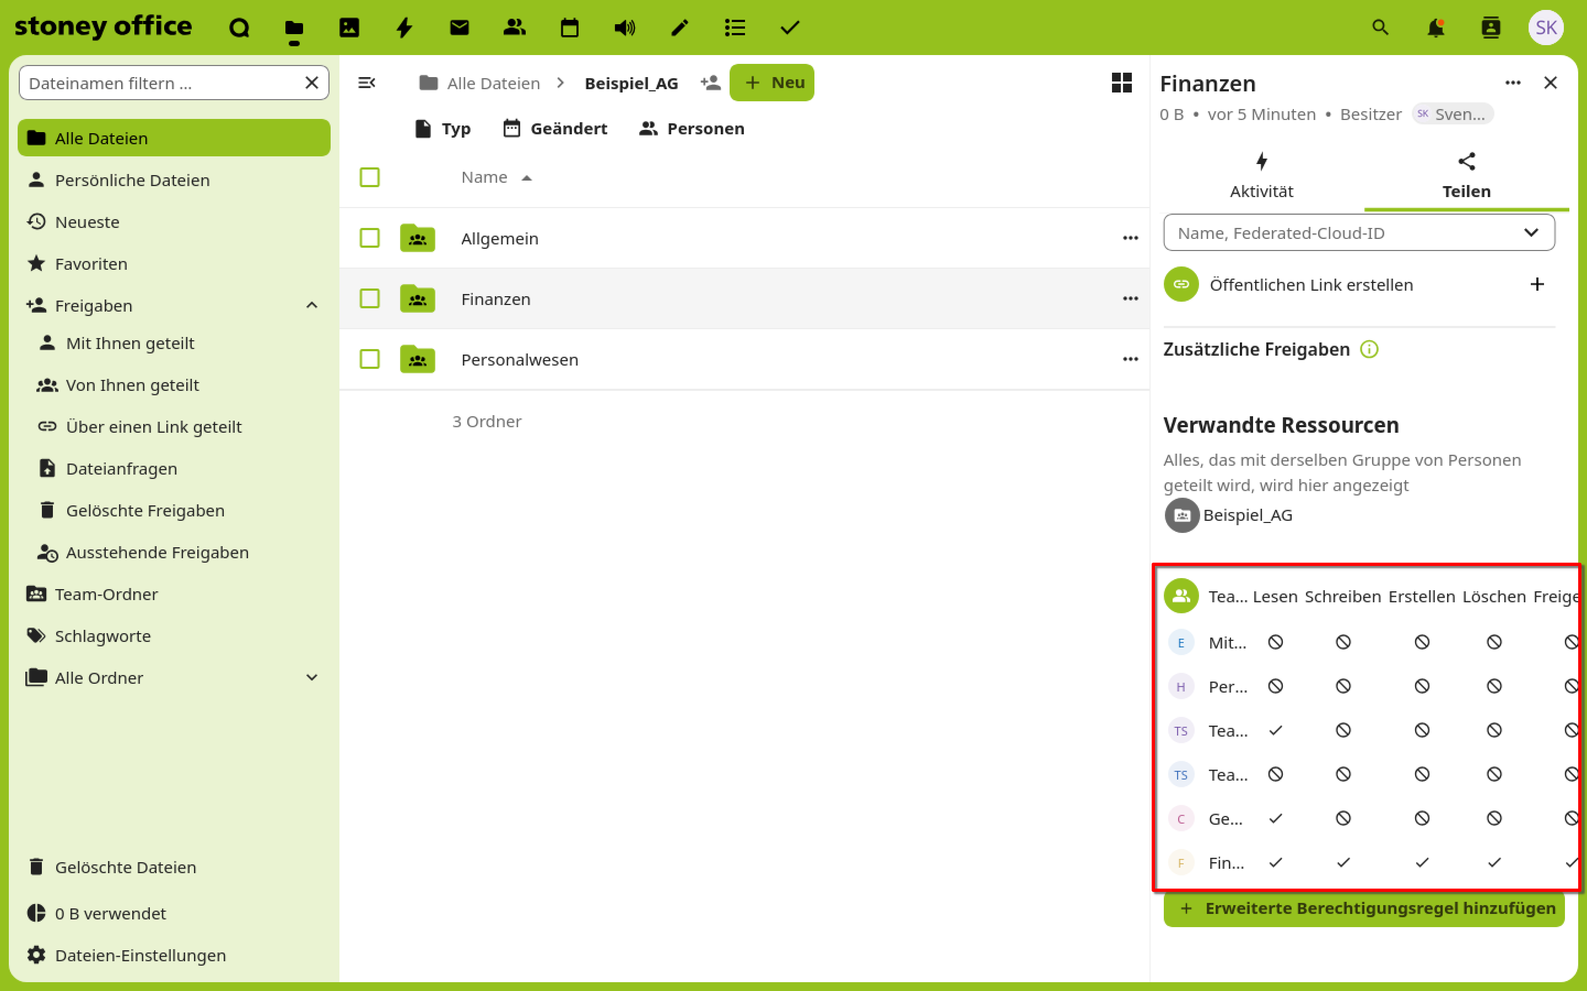Open the Calendar app icon
The image size is (1587, 991).
pyautogui.click(x=569, y=28)
